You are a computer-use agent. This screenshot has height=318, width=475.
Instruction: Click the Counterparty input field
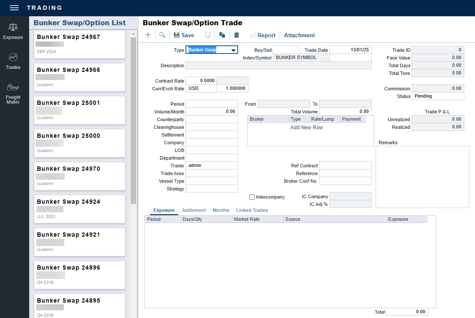212,119
